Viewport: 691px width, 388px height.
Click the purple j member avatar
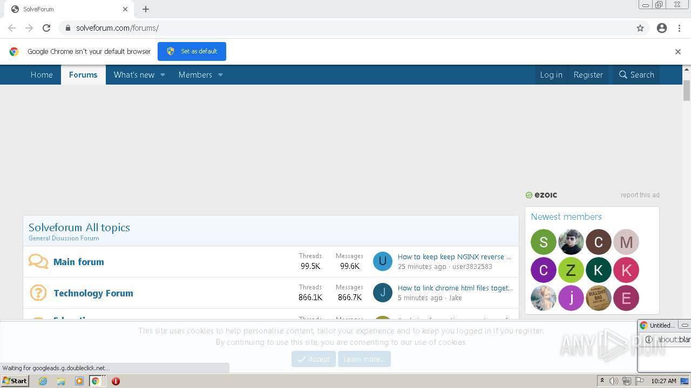click(x=571, y=298)
